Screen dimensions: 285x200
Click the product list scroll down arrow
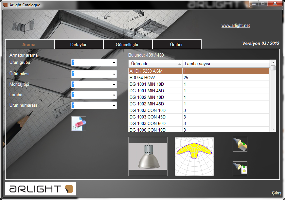coord(273,129)
